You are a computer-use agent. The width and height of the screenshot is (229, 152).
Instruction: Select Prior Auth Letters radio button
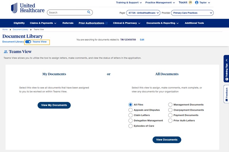click(170, 121)
